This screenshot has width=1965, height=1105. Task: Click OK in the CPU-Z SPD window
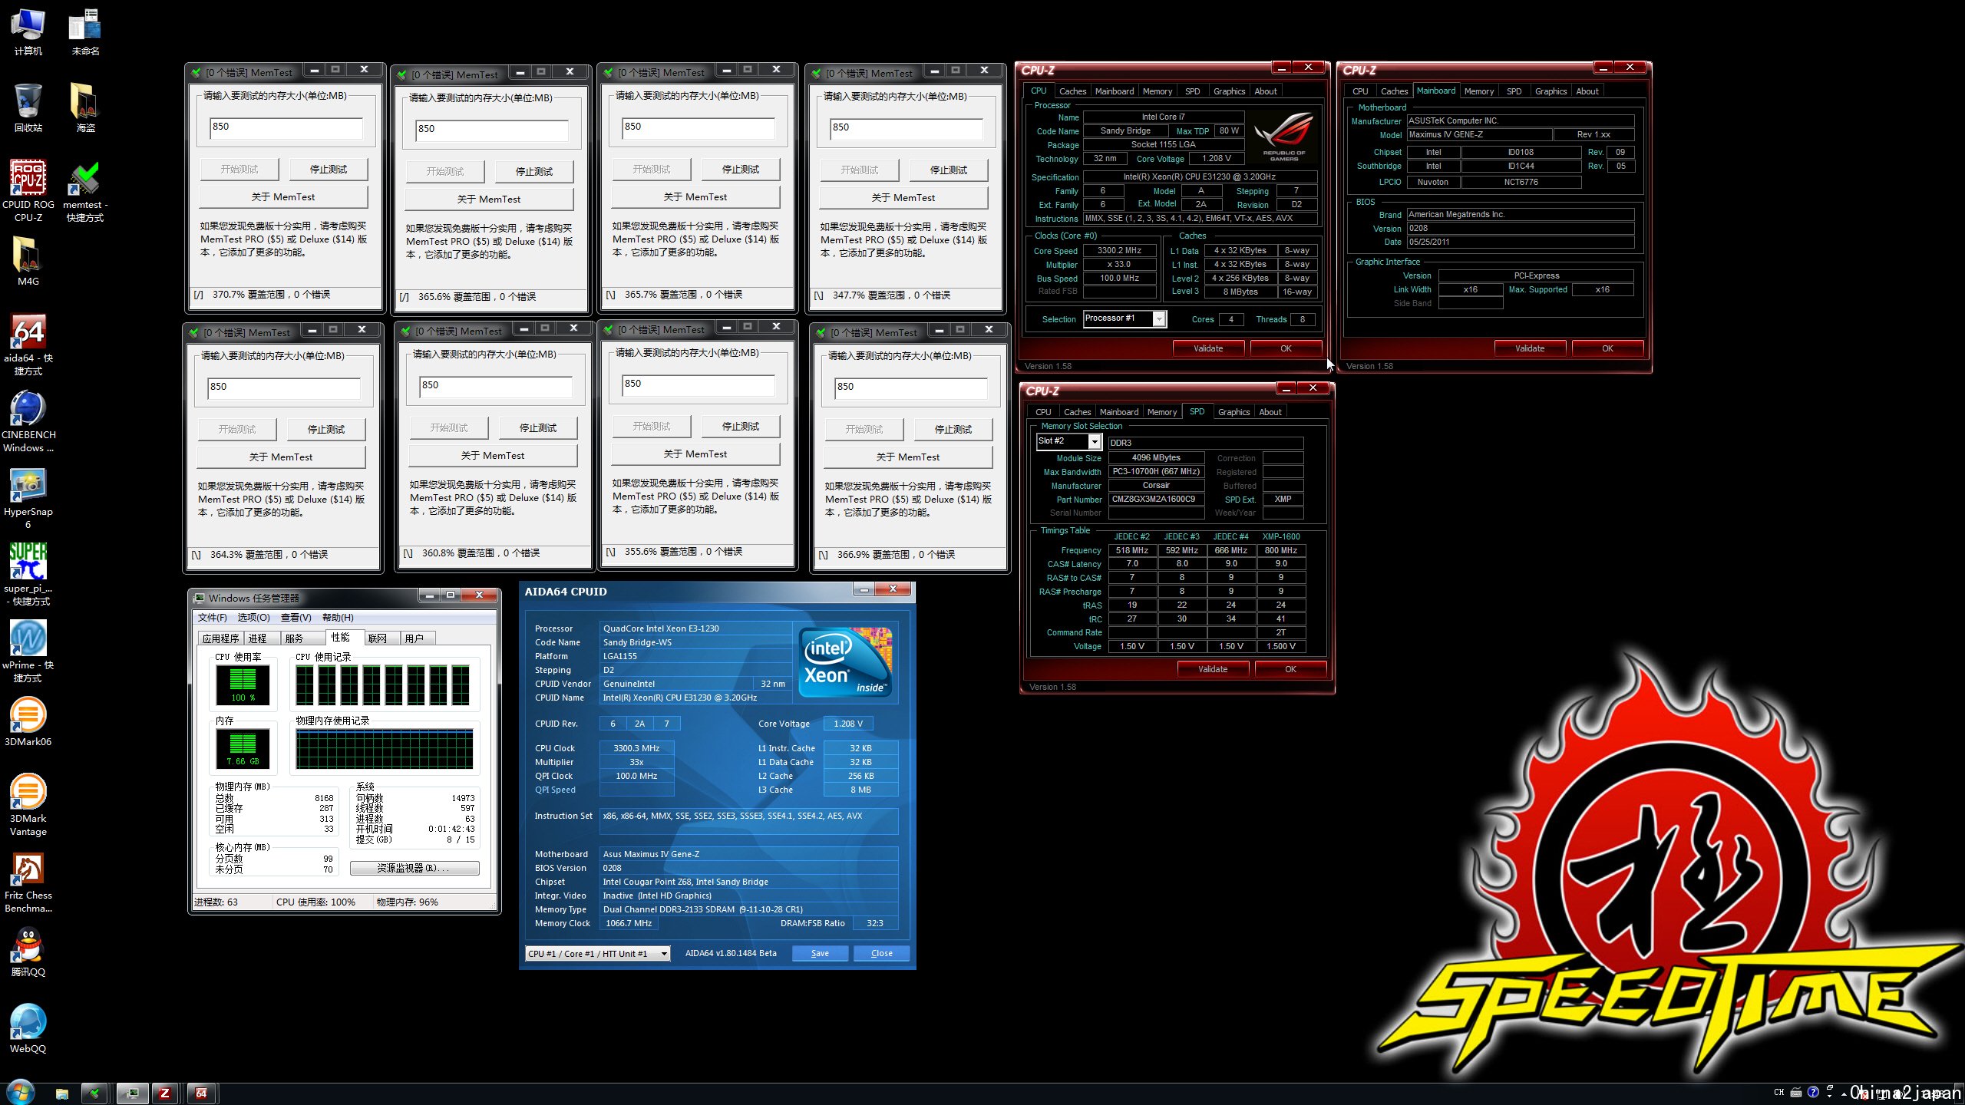pyautogui.click(x=1290, y=669)
